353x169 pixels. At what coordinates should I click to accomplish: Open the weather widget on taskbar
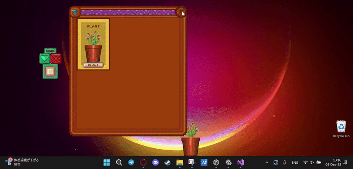pos(22,162)
